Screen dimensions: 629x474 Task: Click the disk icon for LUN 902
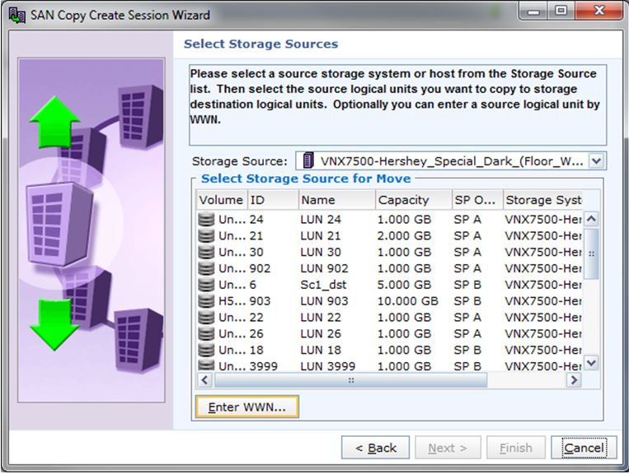(207, 269)
